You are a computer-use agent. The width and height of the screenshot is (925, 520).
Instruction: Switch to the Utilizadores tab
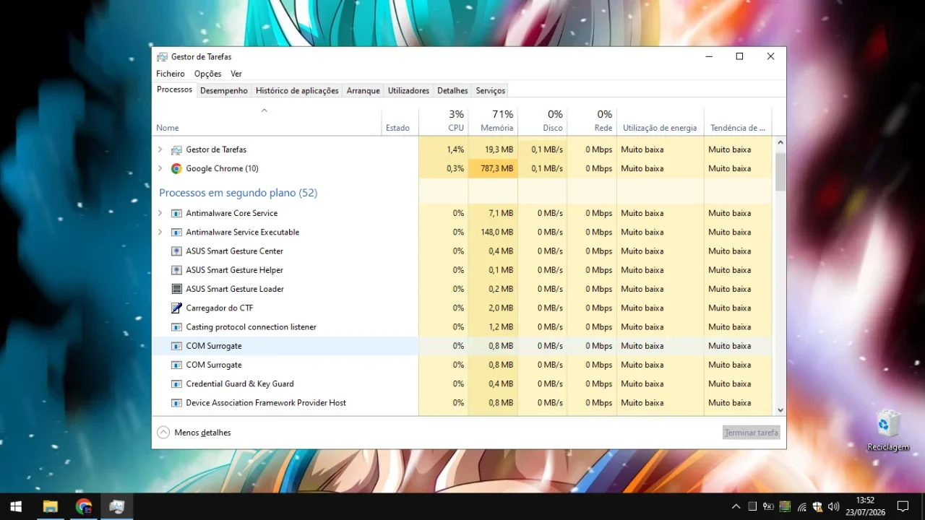pos(408,90)
